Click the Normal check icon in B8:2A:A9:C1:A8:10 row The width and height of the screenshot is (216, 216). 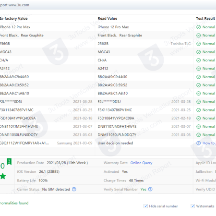(198, 94)
